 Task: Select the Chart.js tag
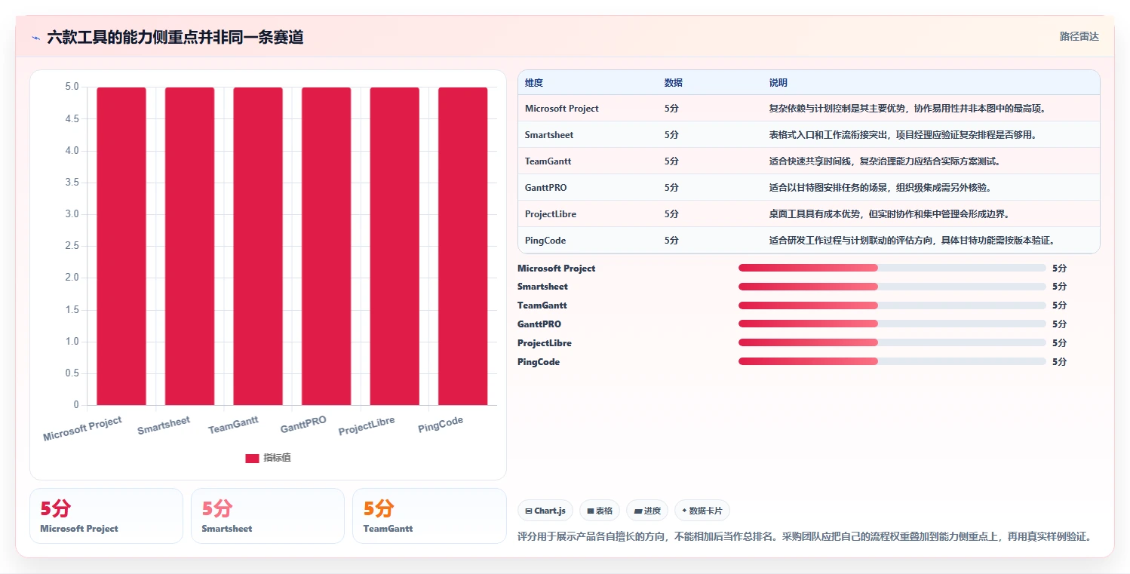545,511
